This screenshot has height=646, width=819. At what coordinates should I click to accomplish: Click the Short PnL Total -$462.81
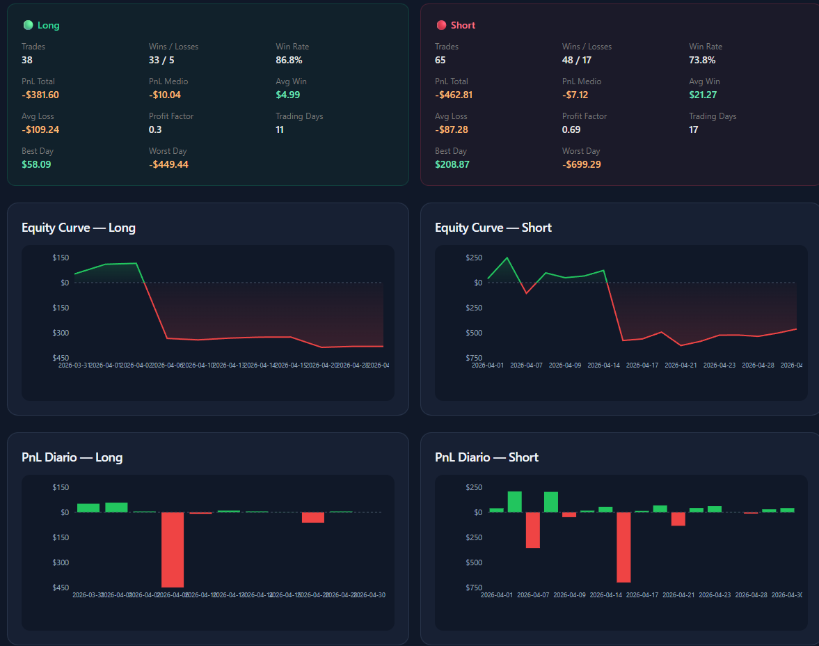point(454,95)
